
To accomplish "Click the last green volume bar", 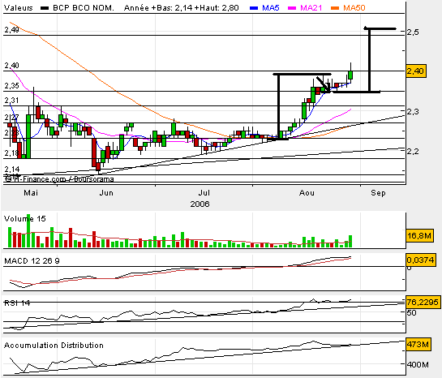I will [x=350, y=241].
